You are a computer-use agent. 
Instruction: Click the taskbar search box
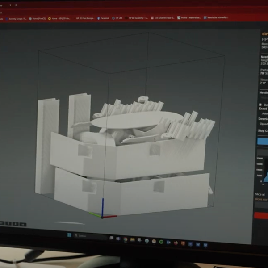[90, 236]
